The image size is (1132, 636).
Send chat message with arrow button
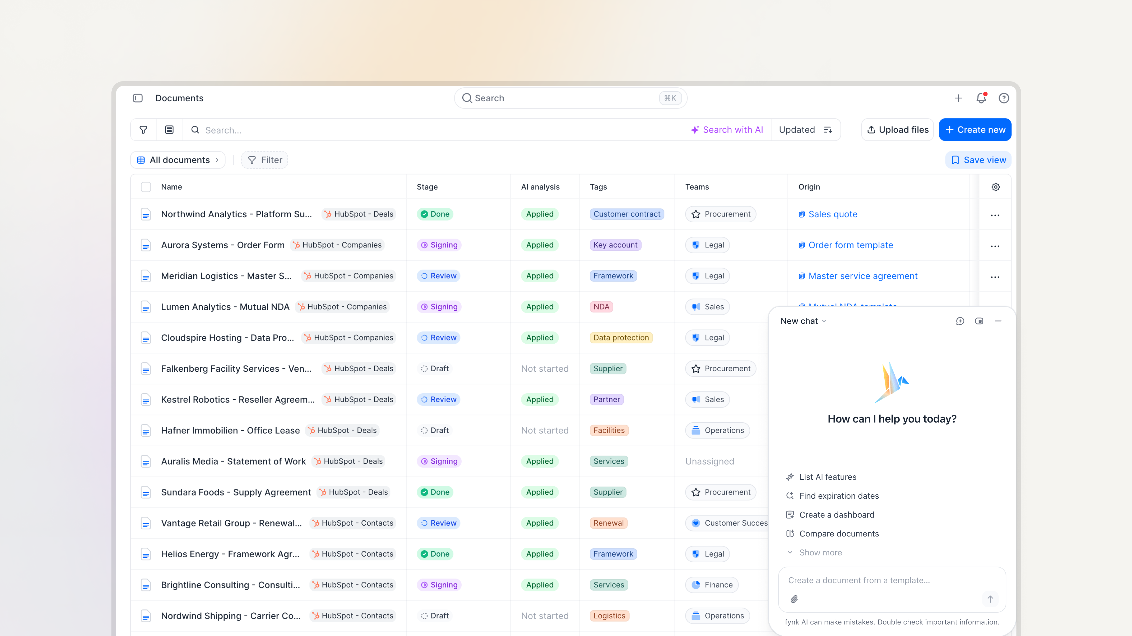(990, 599)
